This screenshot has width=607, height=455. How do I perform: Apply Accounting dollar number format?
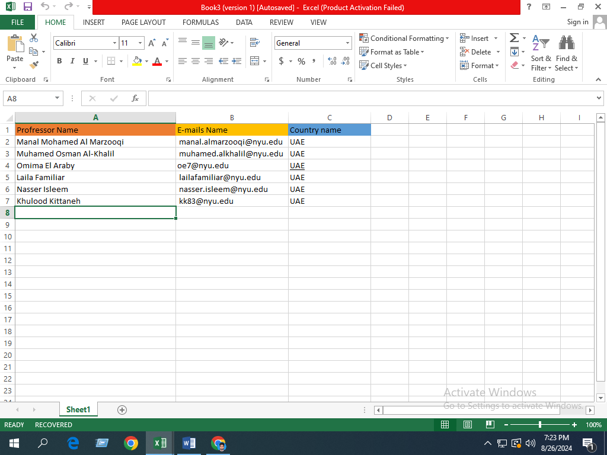282,61
